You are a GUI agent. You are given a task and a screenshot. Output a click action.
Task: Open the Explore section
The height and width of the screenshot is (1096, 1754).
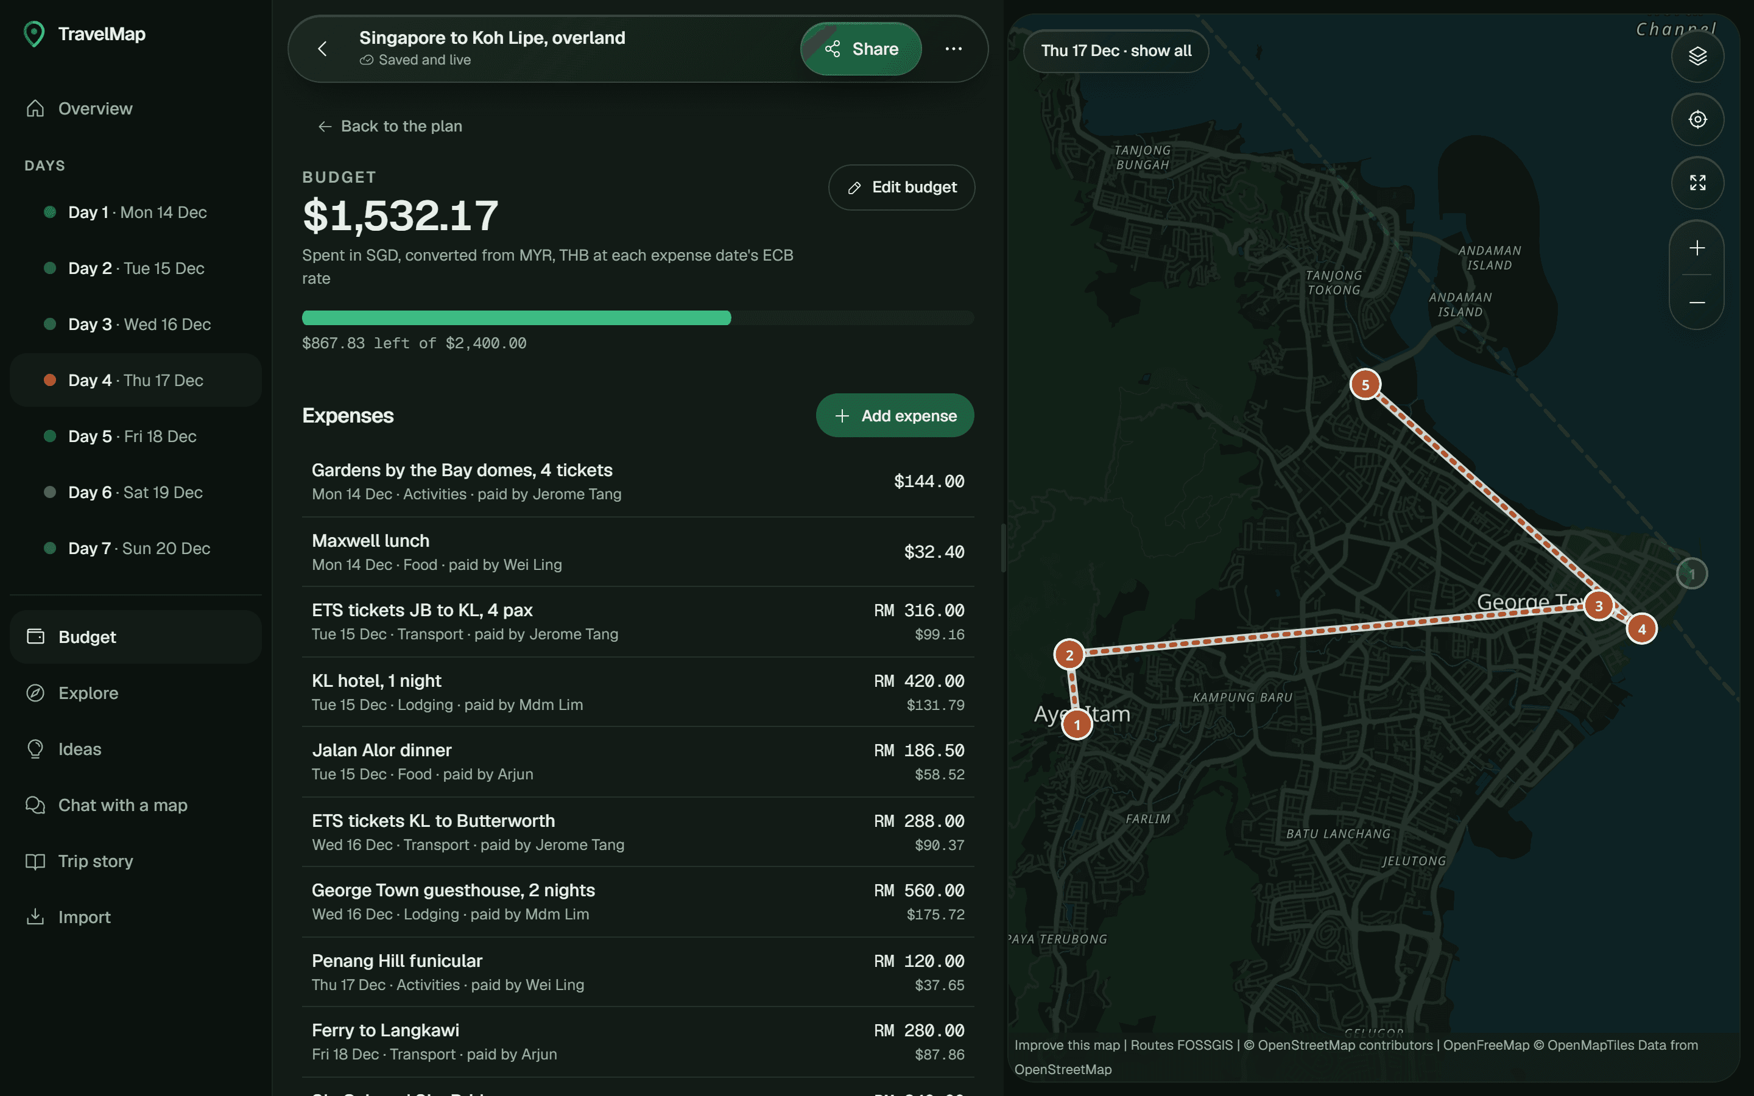[136, 693]
